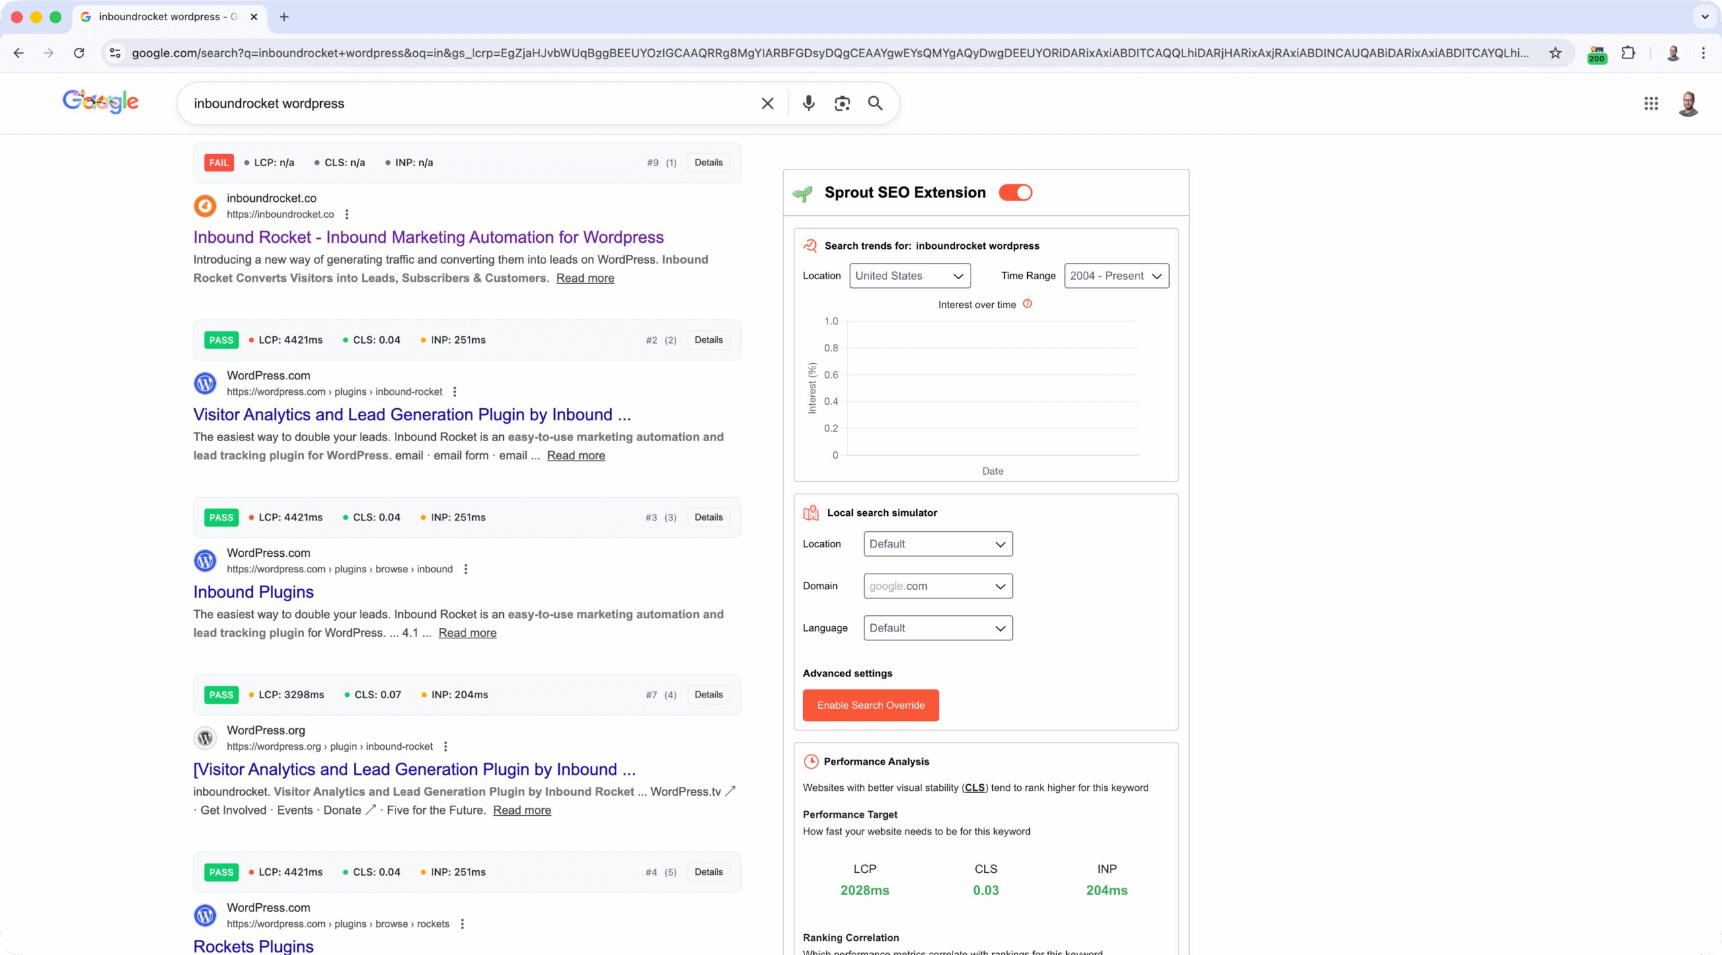Viewport: 1722px width, 955px height.
Task: Click the search magnifier icon
Action: pos(874,103)
